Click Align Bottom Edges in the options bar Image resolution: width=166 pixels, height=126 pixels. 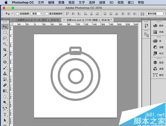[x=79, y=14]
